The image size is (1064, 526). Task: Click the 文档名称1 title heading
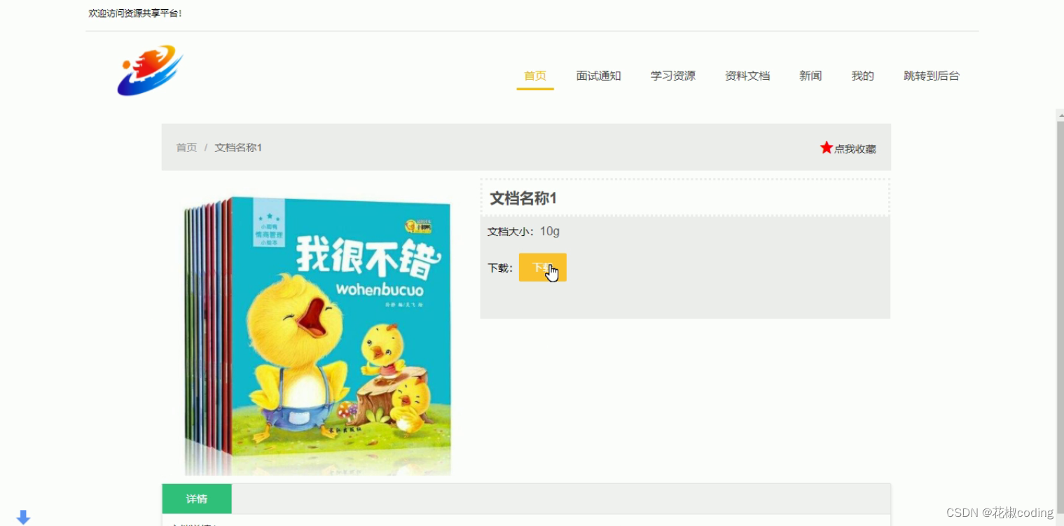pos(523,198)
